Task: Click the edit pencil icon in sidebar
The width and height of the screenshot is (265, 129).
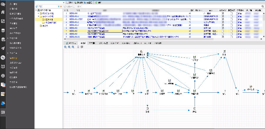Action: pos(3,21)
